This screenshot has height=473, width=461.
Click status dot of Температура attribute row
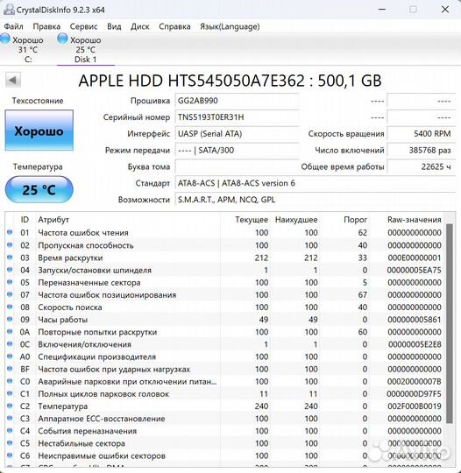(x=10, y=406)
